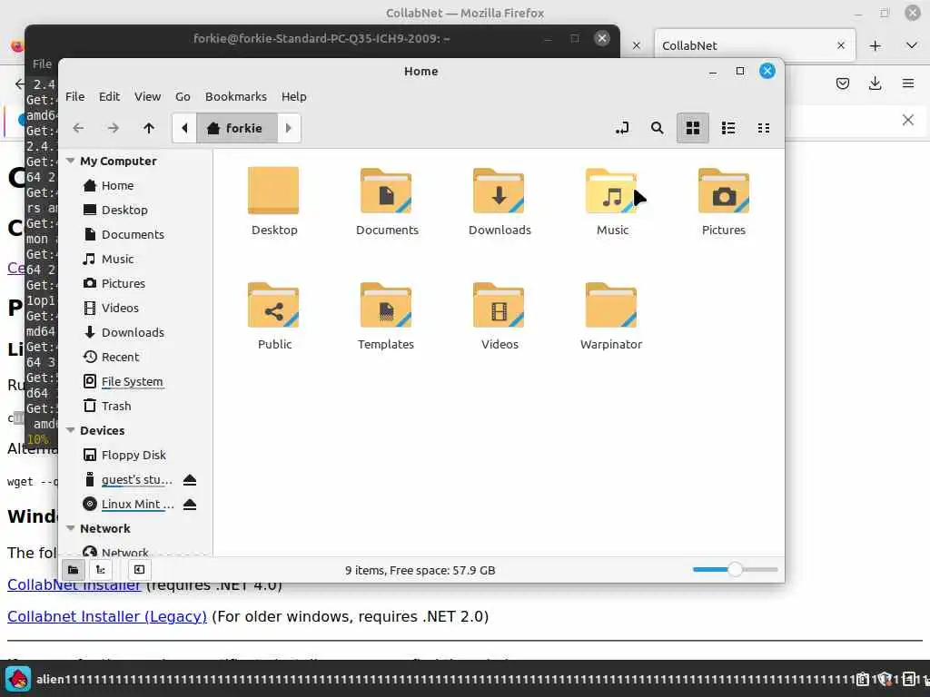This screenshot has height=697, width=930.
Task: Maximize the Home file manager window
Action: click(x=739, y=71)
